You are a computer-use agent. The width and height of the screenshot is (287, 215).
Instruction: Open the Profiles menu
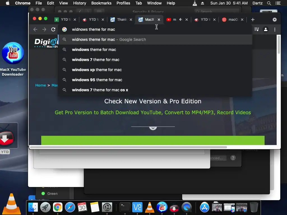coord(123,3)
